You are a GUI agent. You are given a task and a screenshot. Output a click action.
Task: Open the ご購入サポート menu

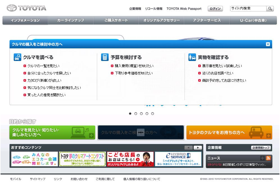116,20
